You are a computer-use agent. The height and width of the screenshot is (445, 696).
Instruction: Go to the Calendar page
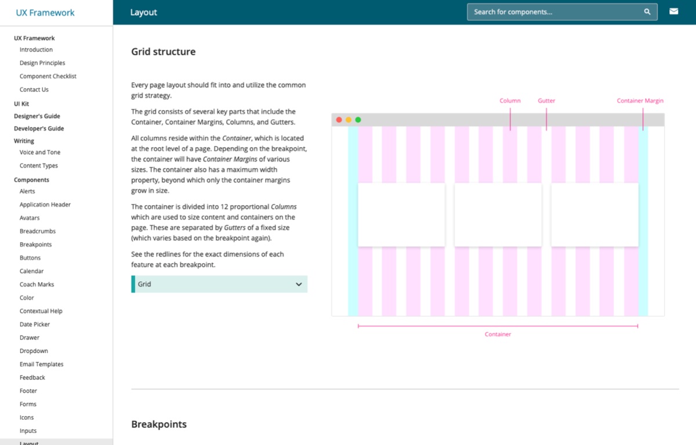31,271
